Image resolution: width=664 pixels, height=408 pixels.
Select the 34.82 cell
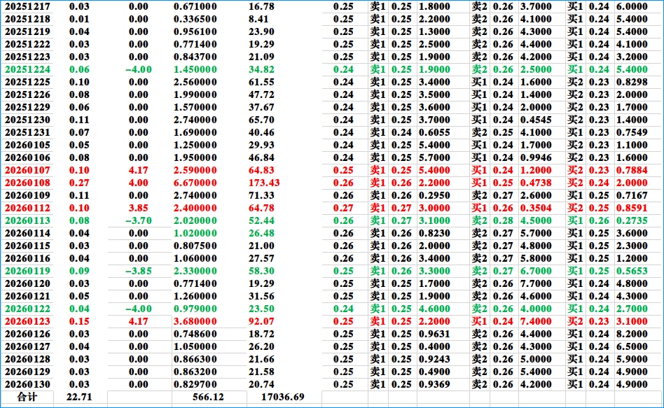coord(261,69)
